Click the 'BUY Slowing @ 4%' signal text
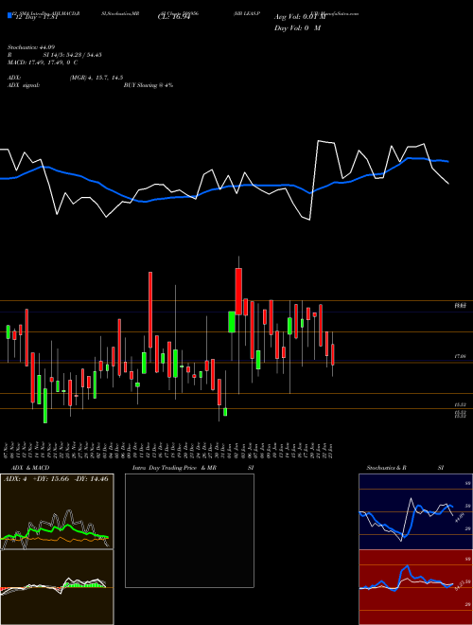The height and width of the screenshot is (625, 473). (149, 85)
